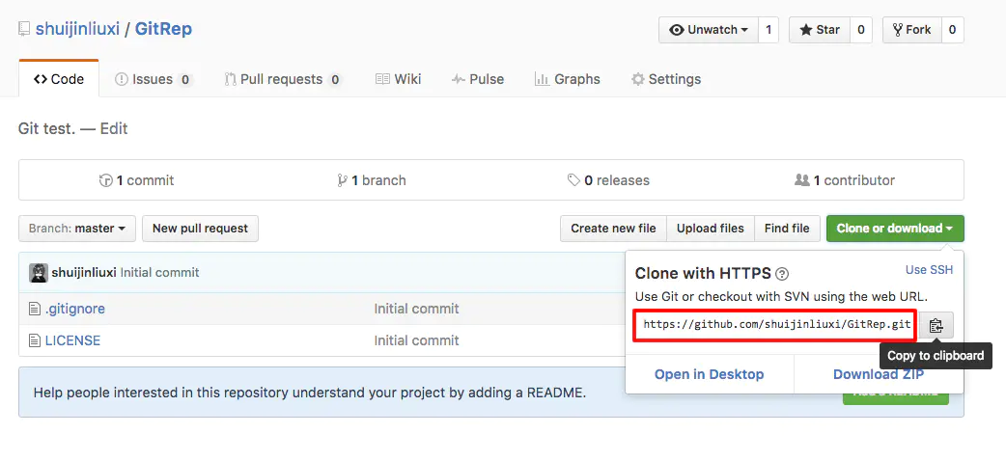The width and height of the screenshot is (1006, 461).
Task: Open the Unwatch dropdown
Action: pos(709,30)
